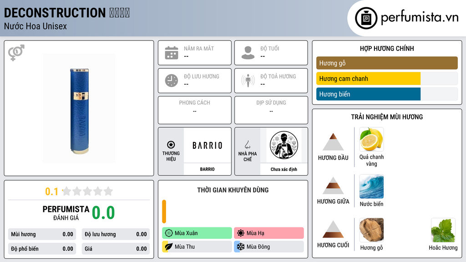Click the perfumista.vn site name
This screenshot has height=262, width=466.
point(420,18)
